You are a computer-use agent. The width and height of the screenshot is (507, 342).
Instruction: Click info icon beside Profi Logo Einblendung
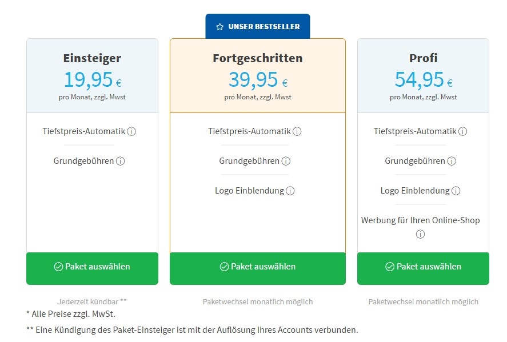(456, 191)
